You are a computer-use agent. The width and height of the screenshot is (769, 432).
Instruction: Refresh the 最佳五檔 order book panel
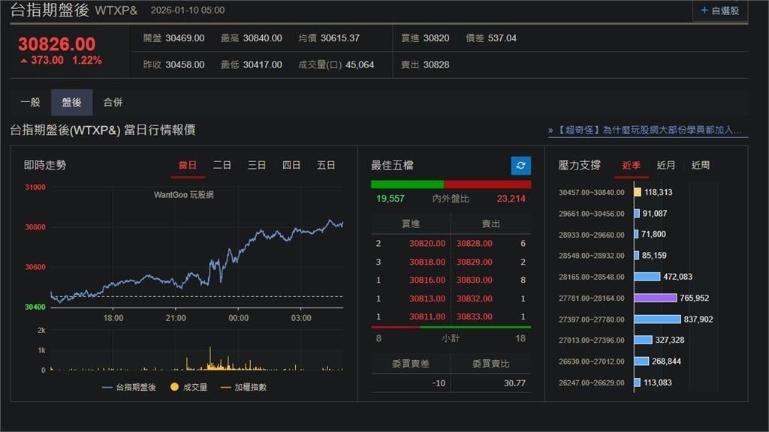(x=520, y=165)
